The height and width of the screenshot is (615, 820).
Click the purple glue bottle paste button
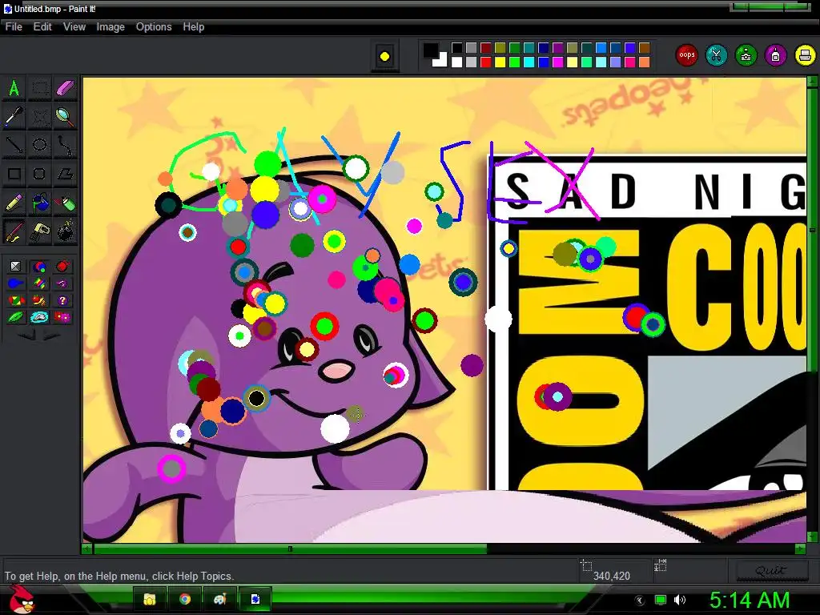point(775,55)
